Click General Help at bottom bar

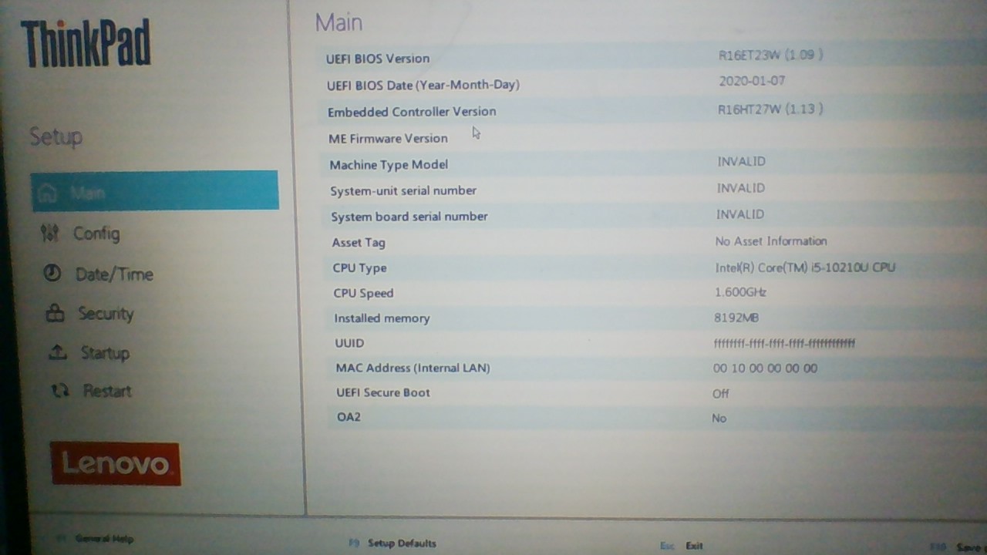click(104, 539)
